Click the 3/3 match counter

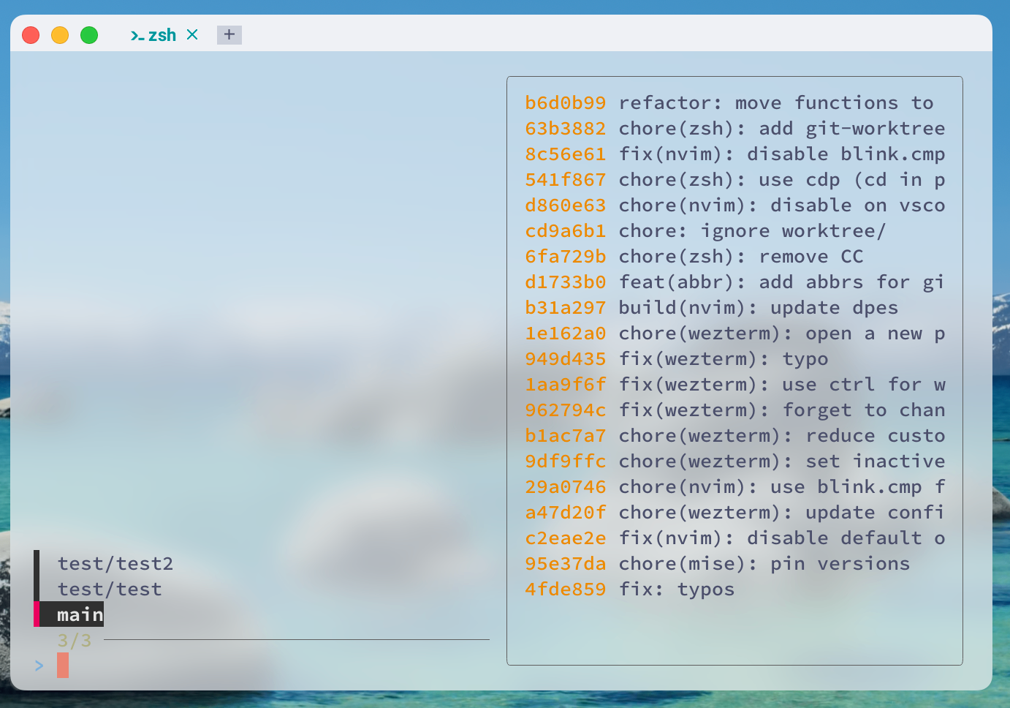tap(75, 641)
